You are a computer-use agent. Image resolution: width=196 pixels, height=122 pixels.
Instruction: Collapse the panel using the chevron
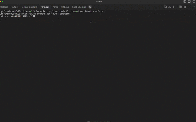194,7
